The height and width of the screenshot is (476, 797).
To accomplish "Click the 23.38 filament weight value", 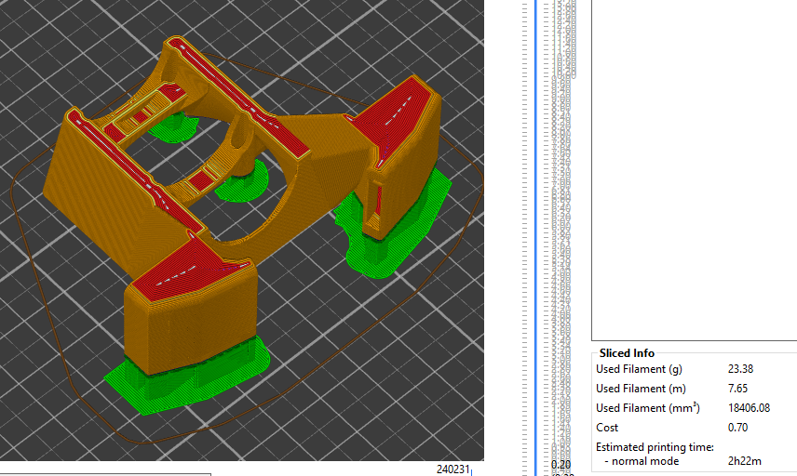I will coord(741,369).
